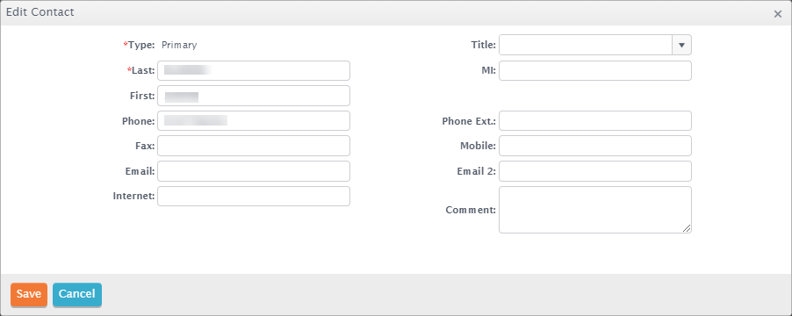
Task: Click the Internet field label
Action: click(133, 196)
